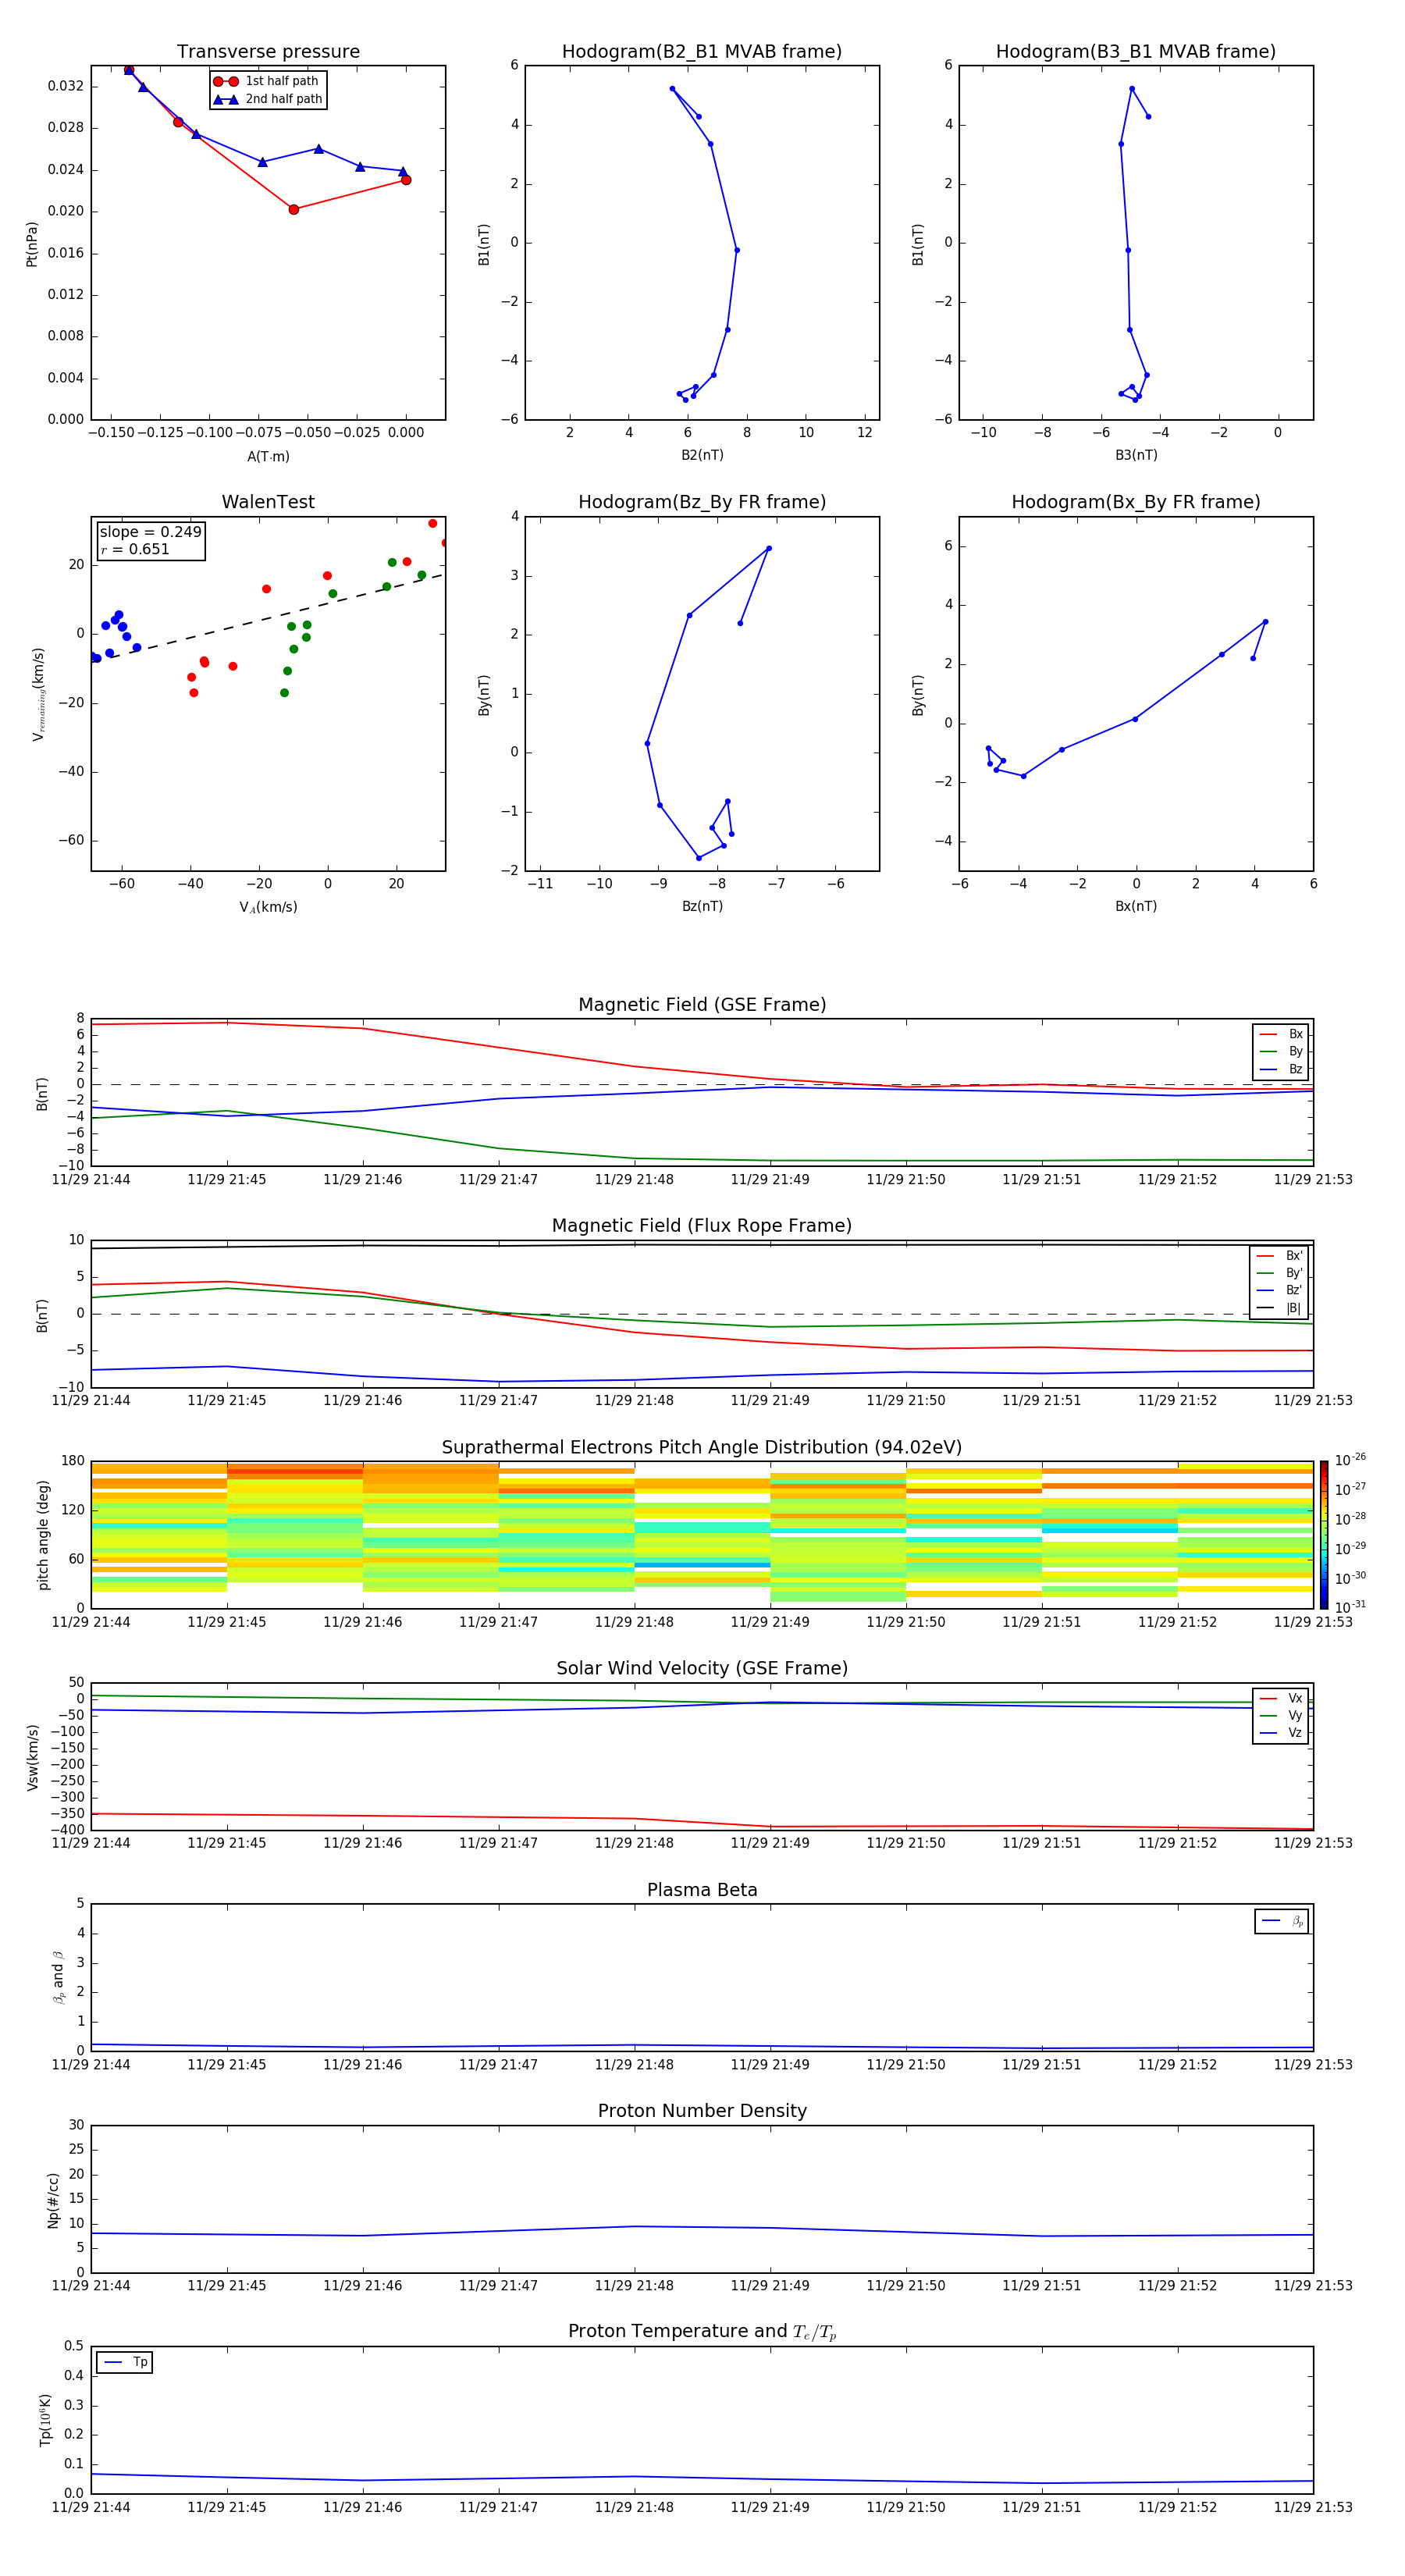Click the 'Bx(nT)' x-axis label
Screen dimensions: 1405x2576
coord(1136,906)
